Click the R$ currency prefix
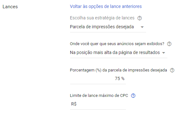188x115 pixels. [74, 104]
